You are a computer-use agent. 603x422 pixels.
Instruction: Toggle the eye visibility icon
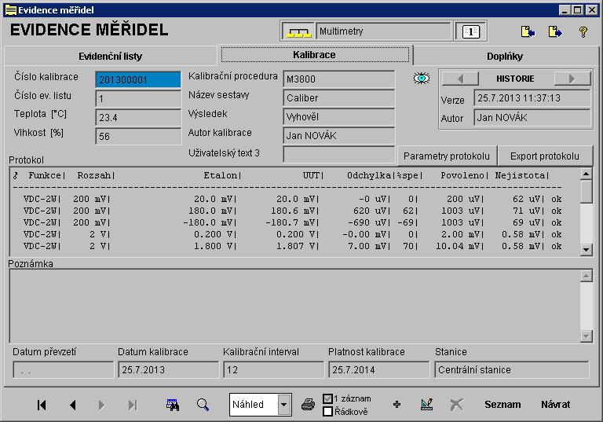point(422,79)
